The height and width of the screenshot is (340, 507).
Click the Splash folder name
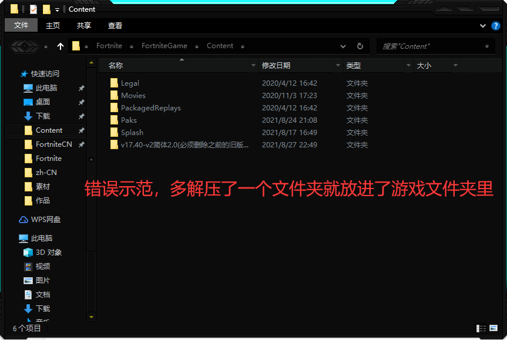pos(132,133)
